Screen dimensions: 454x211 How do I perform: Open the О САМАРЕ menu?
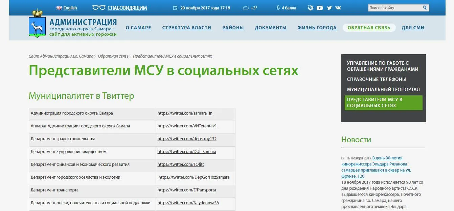point(138,28)
